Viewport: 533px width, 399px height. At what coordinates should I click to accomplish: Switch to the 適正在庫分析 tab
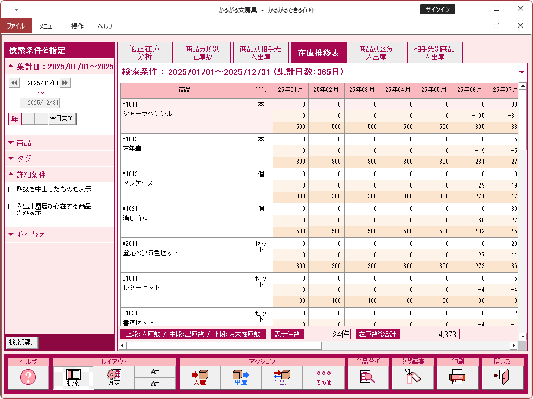[145, 52]
